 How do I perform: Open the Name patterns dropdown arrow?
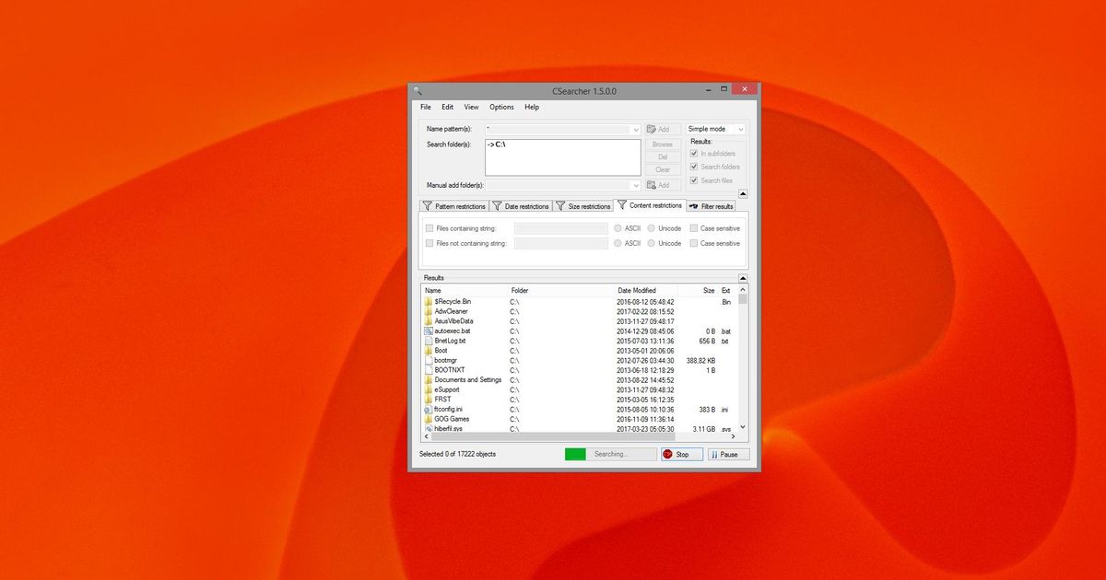click(636, 129)
